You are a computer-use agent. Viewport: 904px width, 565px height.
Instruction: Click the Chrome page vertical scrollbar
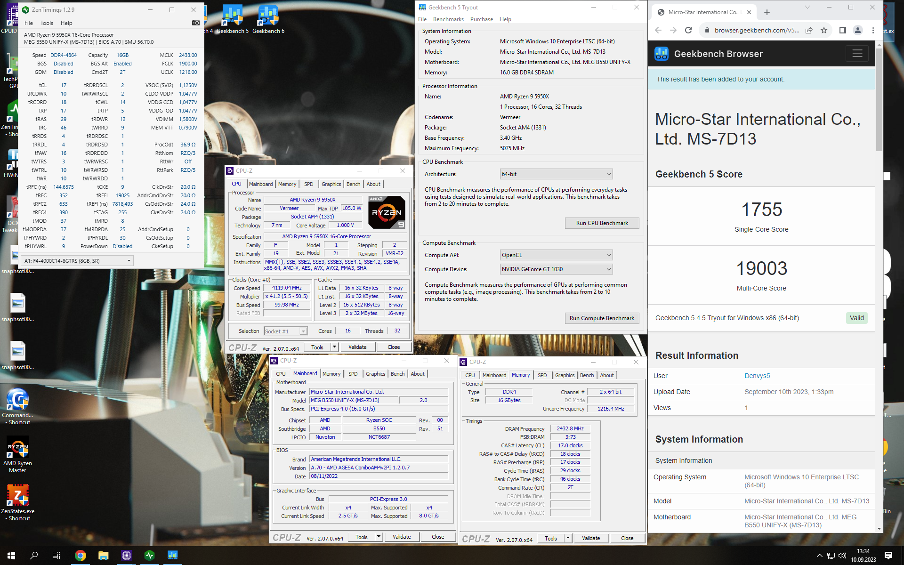click(x=879, y=99)
